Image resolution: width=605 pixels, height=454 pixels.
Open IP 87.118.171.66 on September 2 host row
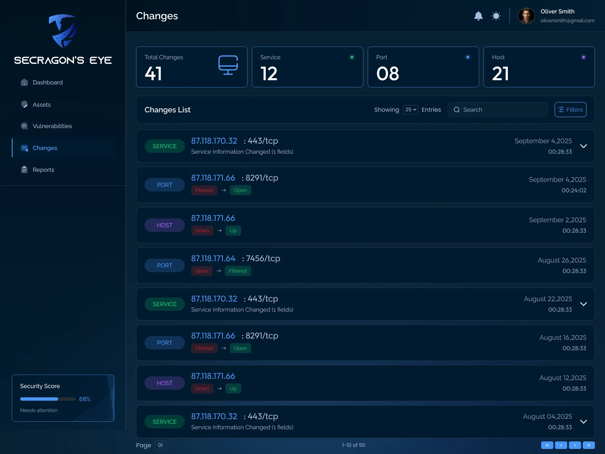213,218
